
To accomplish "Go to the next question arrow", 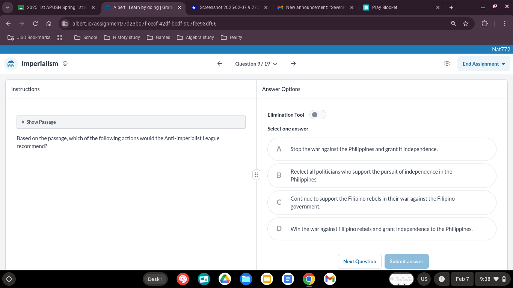I will [293, 64].
